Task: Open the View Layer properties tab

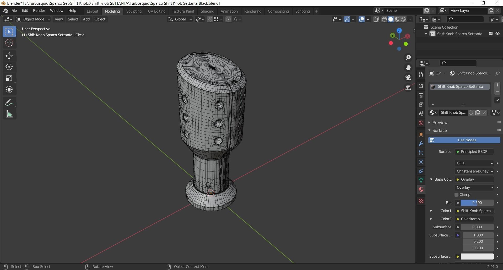Action: (421, 104)
